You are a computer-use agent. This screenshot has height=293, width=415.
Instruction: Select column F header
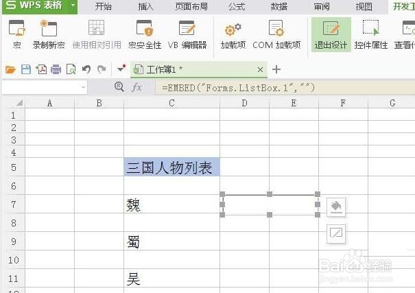click(343, 103)
